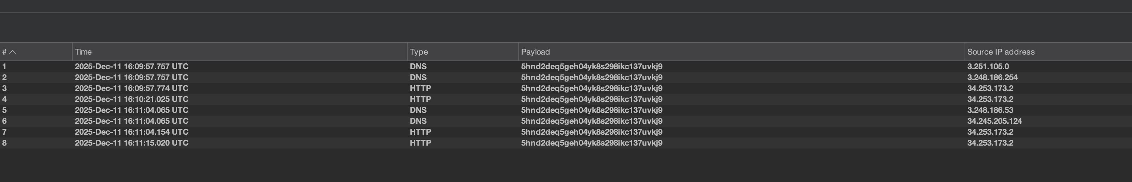Select the timestamp 16:09:57.774 UTC entry
Viewport: 1132px width, 182px height.
[131, 88]
